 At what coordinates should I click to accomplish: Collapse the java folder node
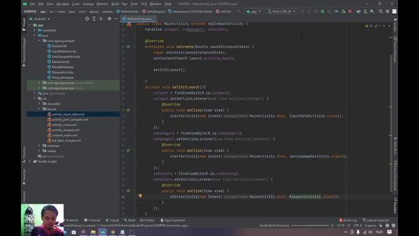[35, 35]
